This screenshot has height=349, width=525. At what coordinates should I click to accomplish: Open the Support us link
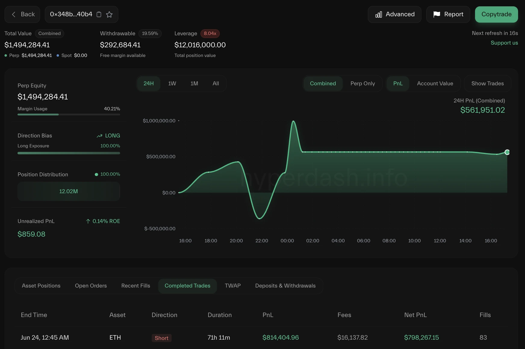(x=504, y=43)
